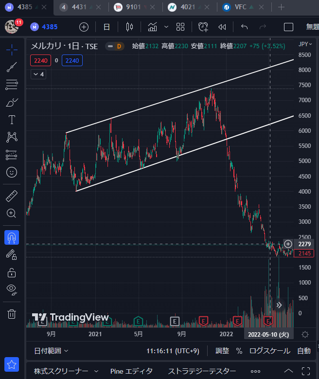This screenshot has height=379, width=319.
Task: Click the green earnings E marker near 5月
Action: pos(138,321)
